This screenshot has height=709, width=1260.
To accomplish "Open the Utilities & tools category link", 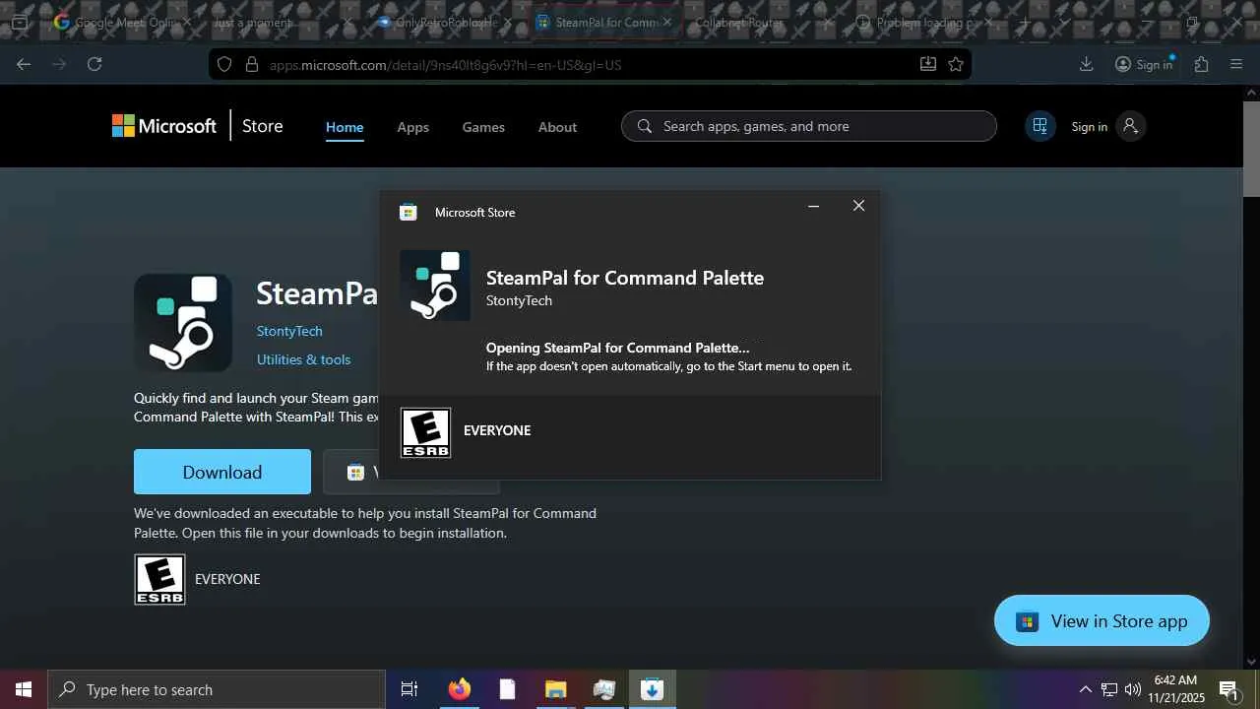I will 303,359.
